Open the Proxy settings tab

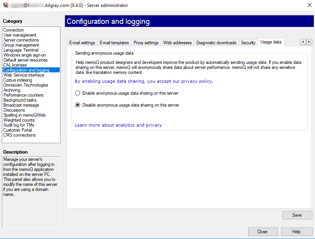(146, 43)
